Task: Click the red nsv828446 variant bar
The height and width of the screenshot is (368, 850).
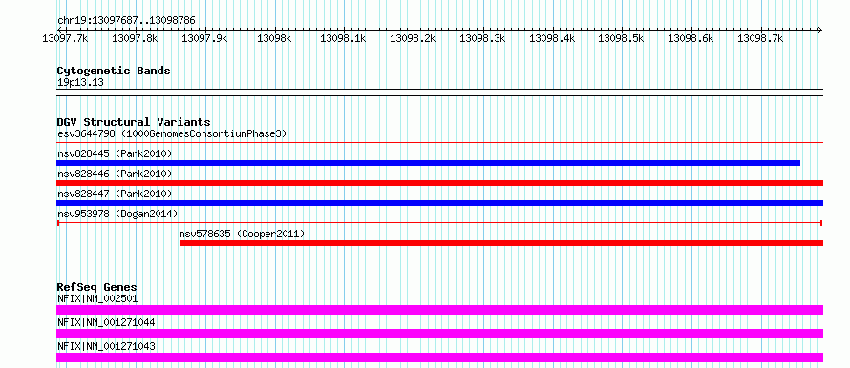Action: click(x=439, y=183)
